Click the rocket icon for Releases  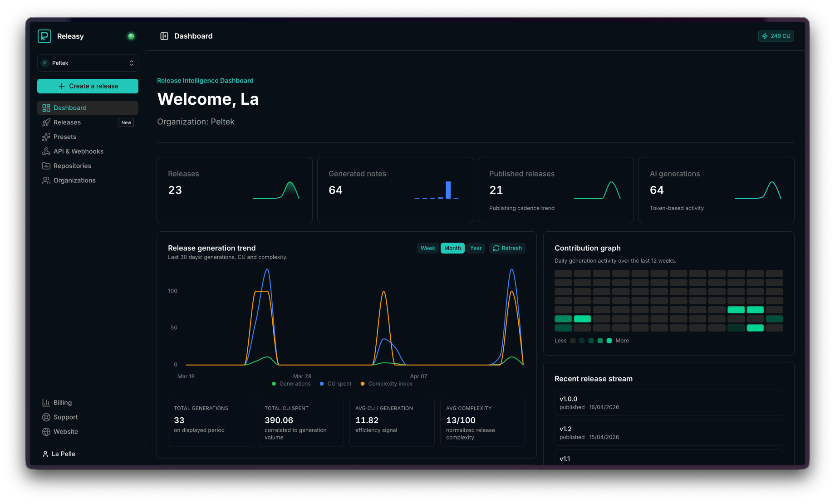(46, 122)
